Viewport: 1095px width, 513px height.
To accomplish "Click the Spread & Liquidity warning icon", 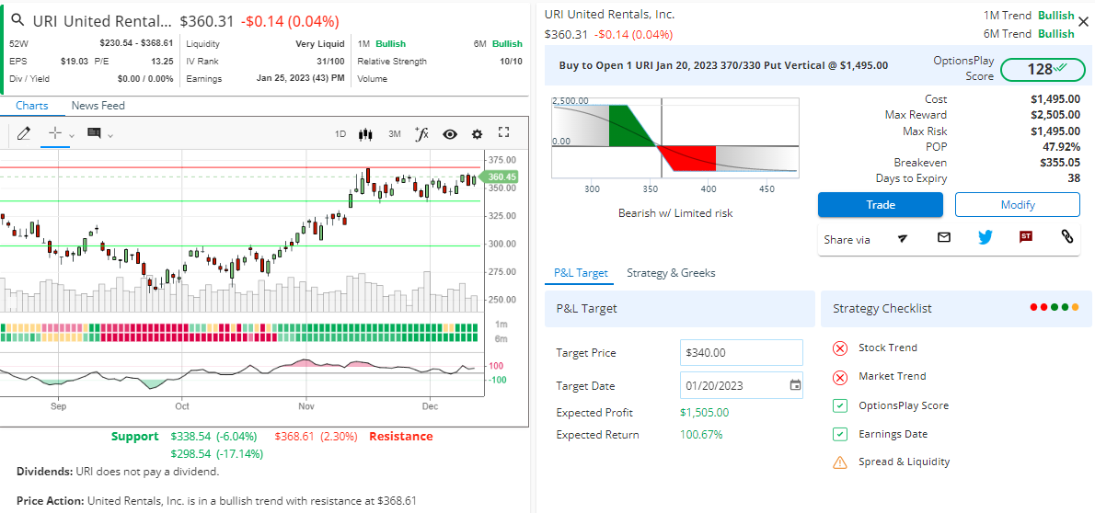I will [x=840, y=462].
